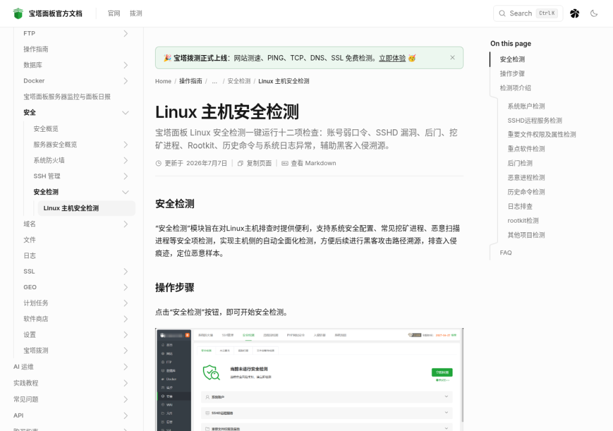Click 查看 Markdown button

point(309,163)
